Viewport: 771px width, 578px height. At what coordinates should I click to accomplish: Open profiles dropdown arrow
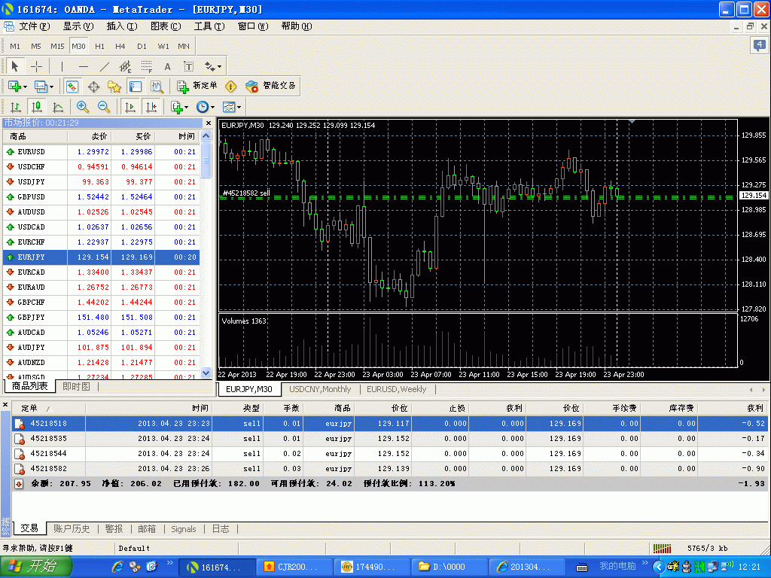coord(52,87)
